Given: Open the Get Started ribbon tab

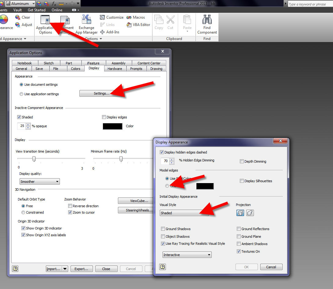Looking at the screenshot, I should [37, 10].
